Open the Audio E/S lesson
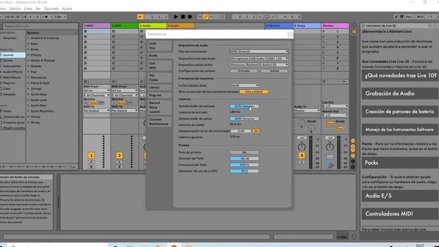The image size is (439, 247). click(400, 196)
